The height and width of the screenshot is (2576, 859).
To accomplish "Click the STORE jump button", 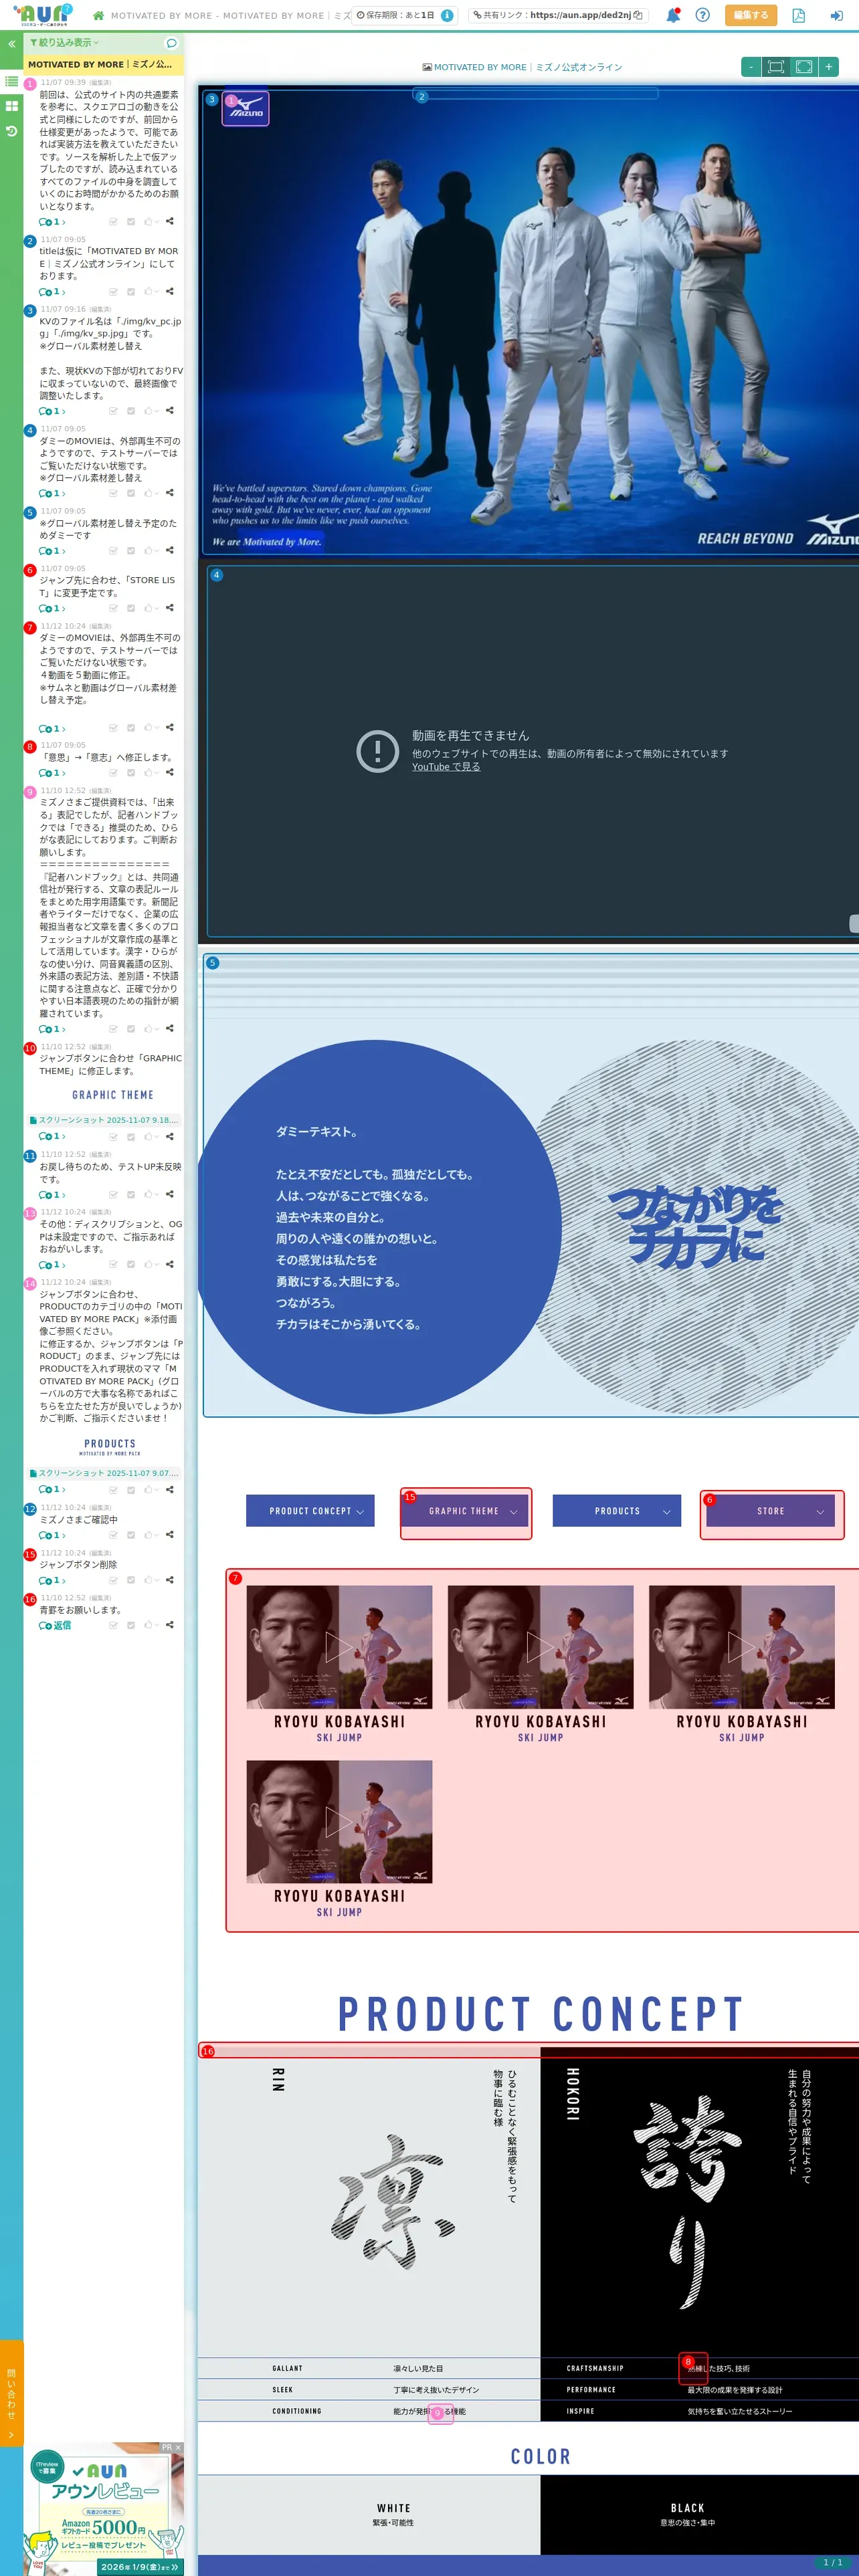I will (771, 1511).
